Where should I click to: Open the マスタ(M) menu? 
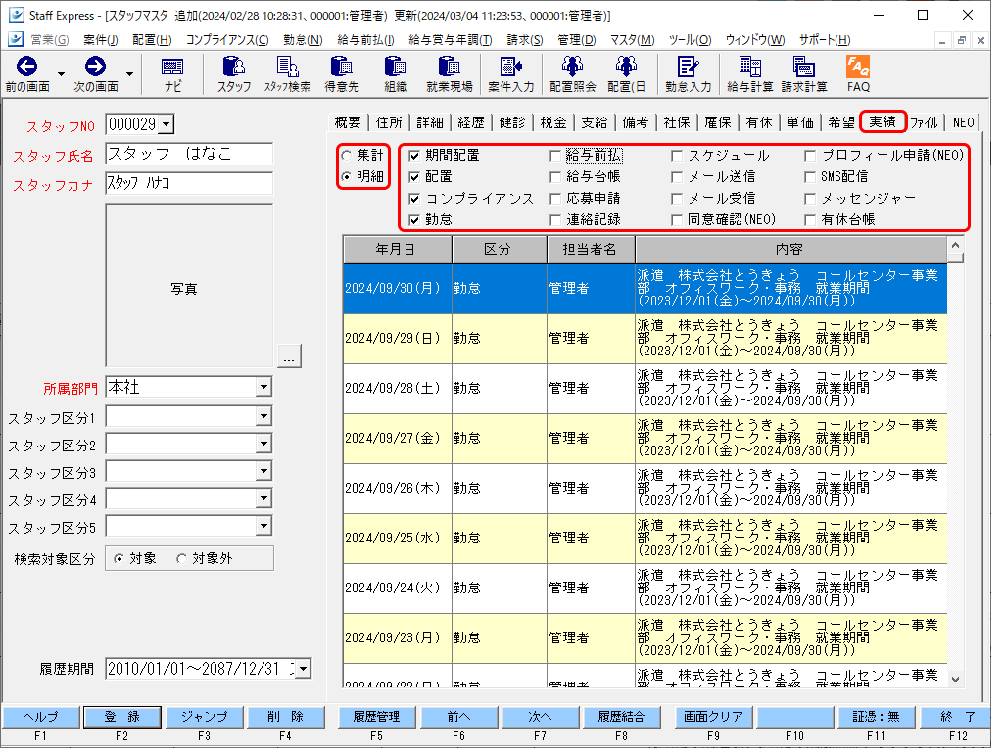point(632,40)
